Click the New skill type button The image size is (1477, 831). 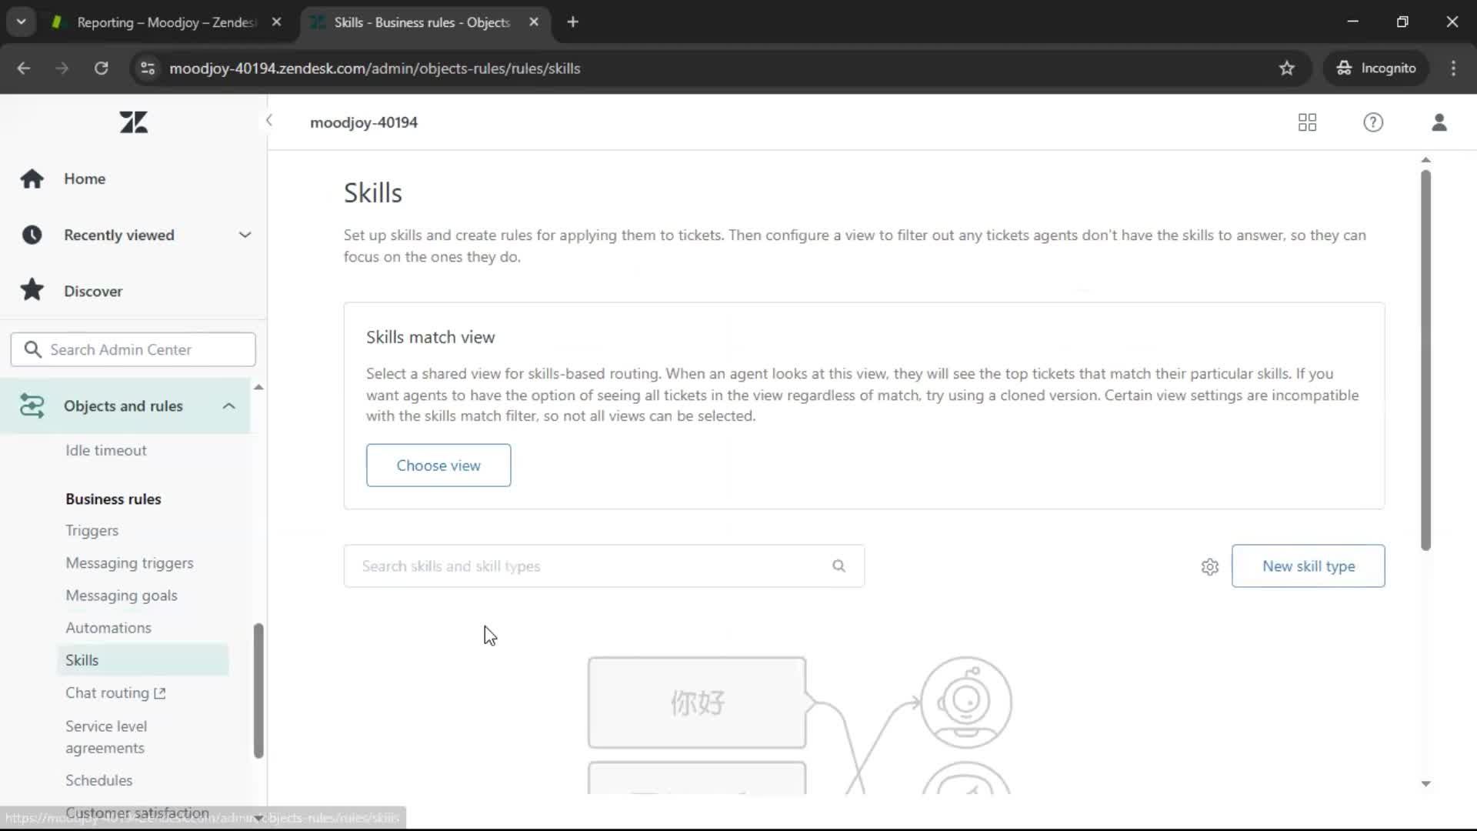[x=1308, y=566]
